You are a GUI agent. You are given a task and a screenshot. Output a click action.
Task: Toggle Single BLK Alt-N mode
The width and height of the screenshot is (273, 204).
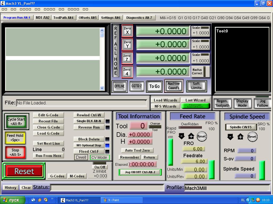pyautogui.click(x=89, y=121)
